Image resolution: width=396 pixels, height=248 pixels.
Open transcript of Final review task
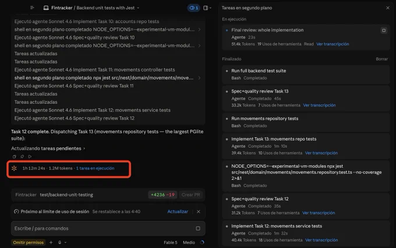click(x=333, y=44)
